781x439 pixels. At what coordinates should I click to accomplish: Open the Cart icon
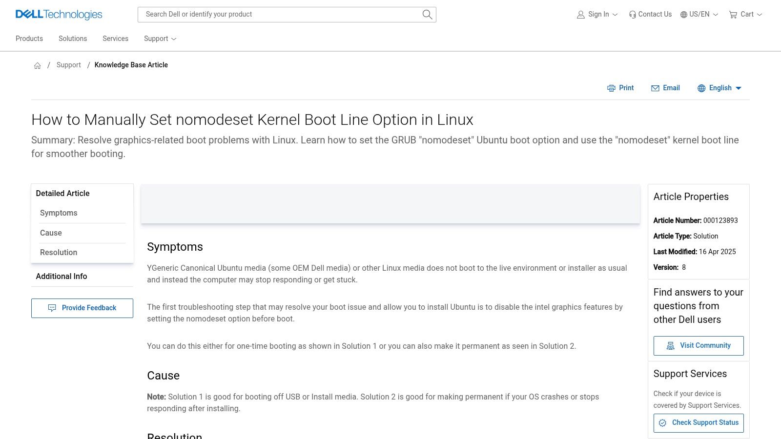point(733,15)
